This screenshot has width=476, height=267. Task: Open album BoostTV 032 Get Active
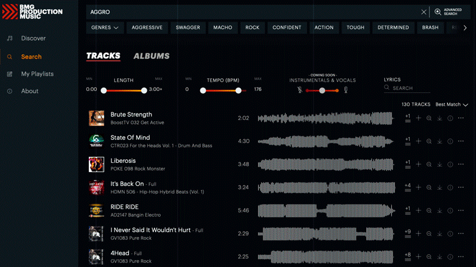point(137,123)
